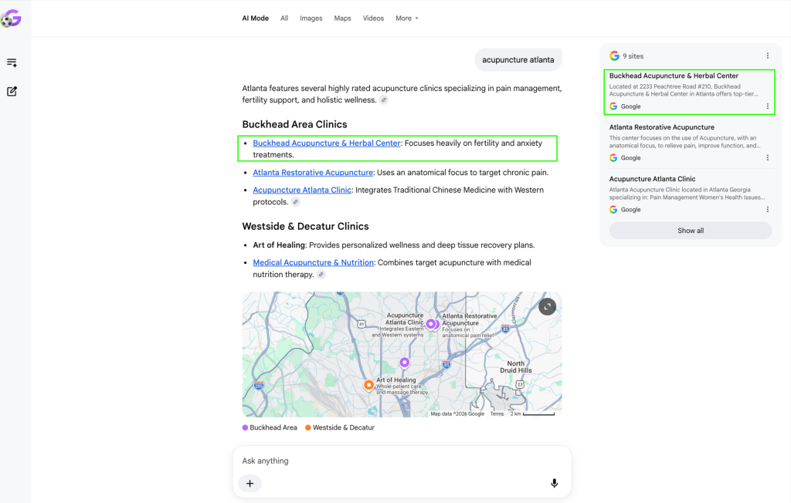Screen dimensions: 791x503
Task: Open options for Atlanta Restorative Acupuncture card
Action: click(x=767, y=157)
